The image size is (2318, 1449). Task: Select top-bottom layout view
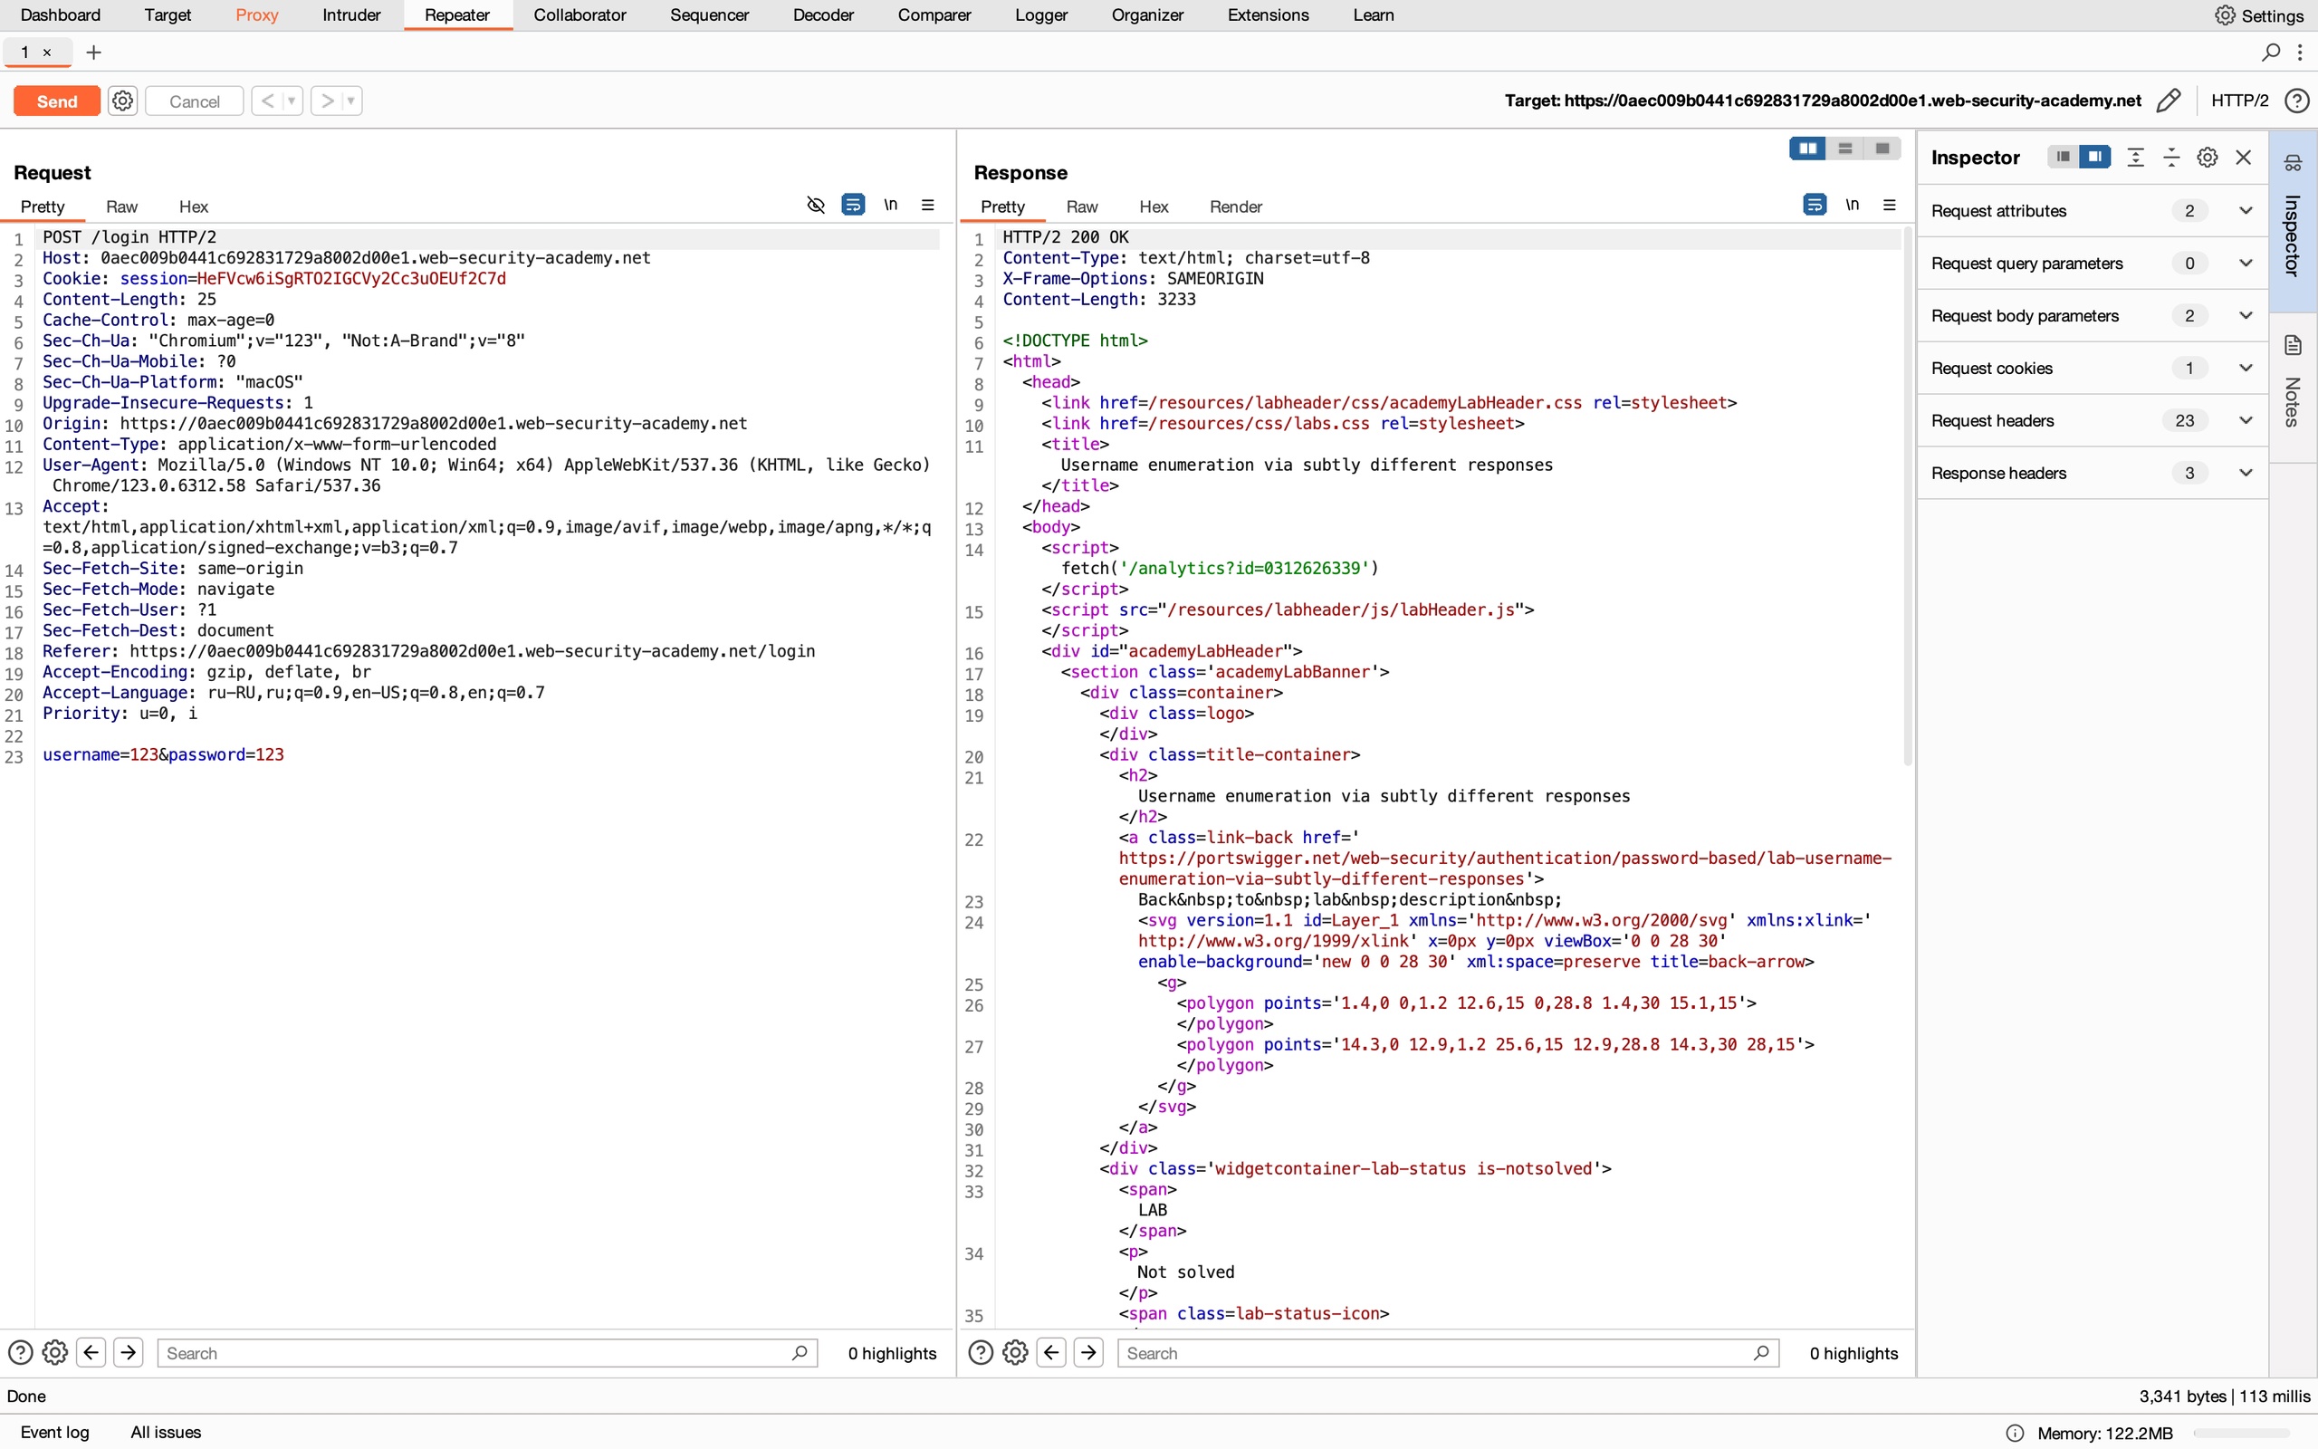pos(1844,149)
